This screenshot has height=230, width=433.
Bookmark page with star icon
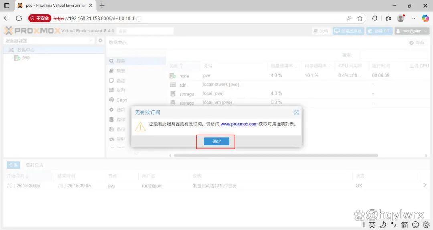click(360, 18)
